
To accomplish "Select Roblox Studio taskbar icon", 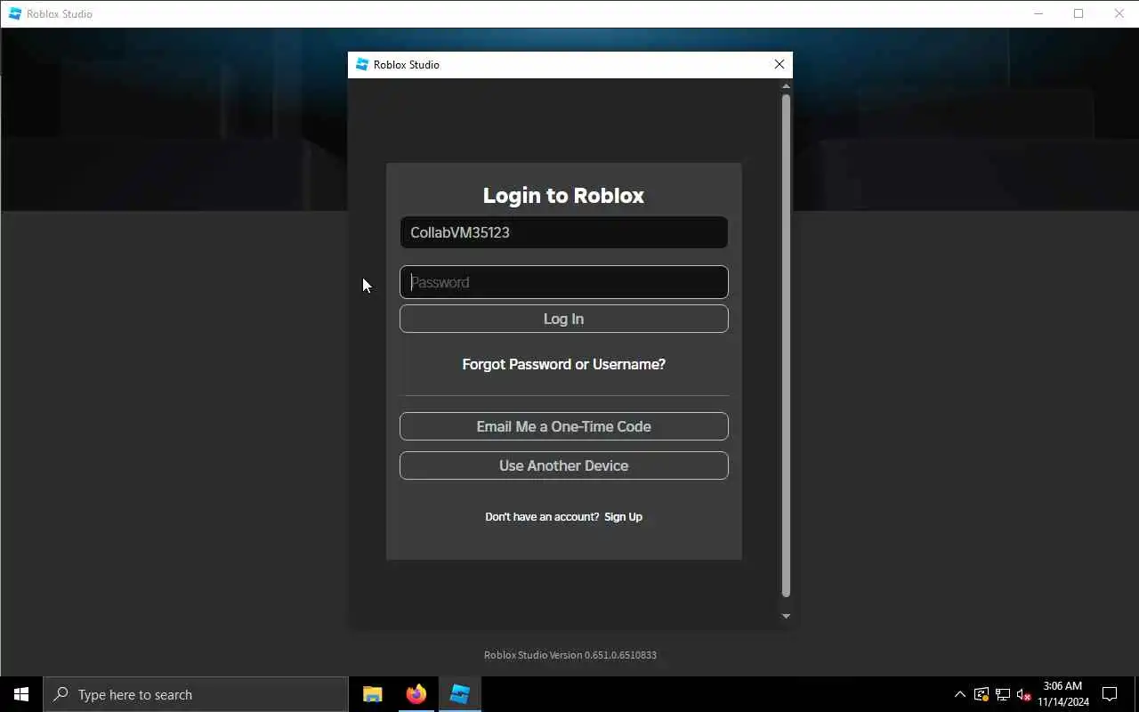I will [459, 694].
